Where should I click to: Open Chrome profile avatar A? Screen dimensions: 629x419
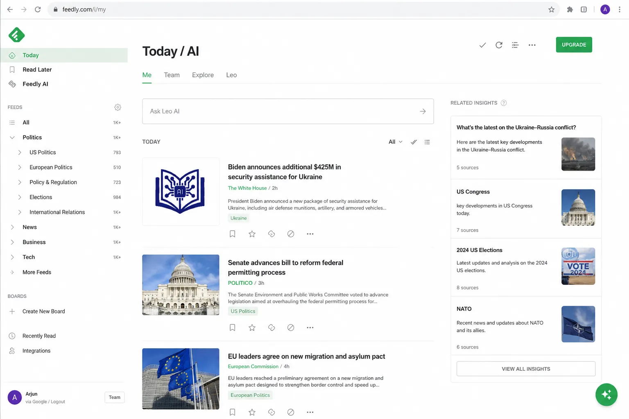[x=605, y=9]
